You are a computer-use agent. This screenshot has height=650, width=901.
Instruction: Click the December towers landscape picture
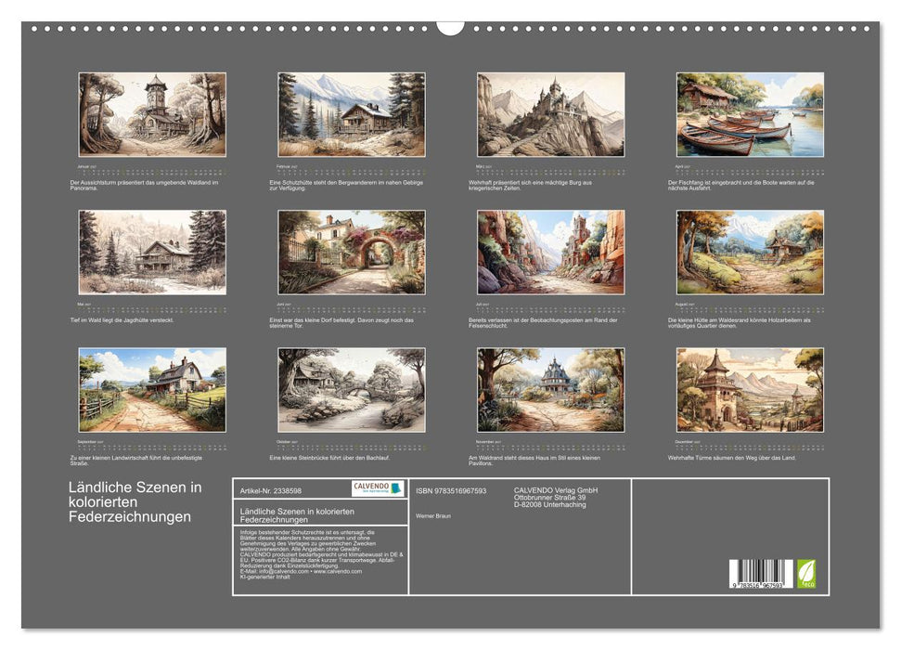(751, 390)
